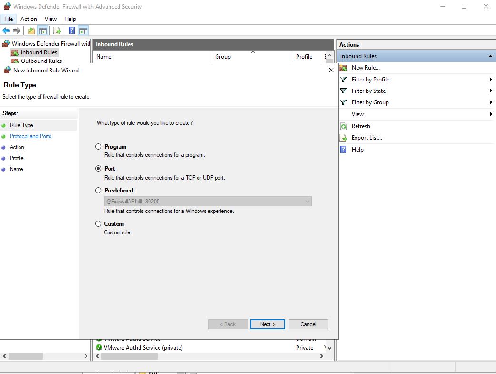Open Help via the blue question mark toolbar icon

[x=71, y=31]
